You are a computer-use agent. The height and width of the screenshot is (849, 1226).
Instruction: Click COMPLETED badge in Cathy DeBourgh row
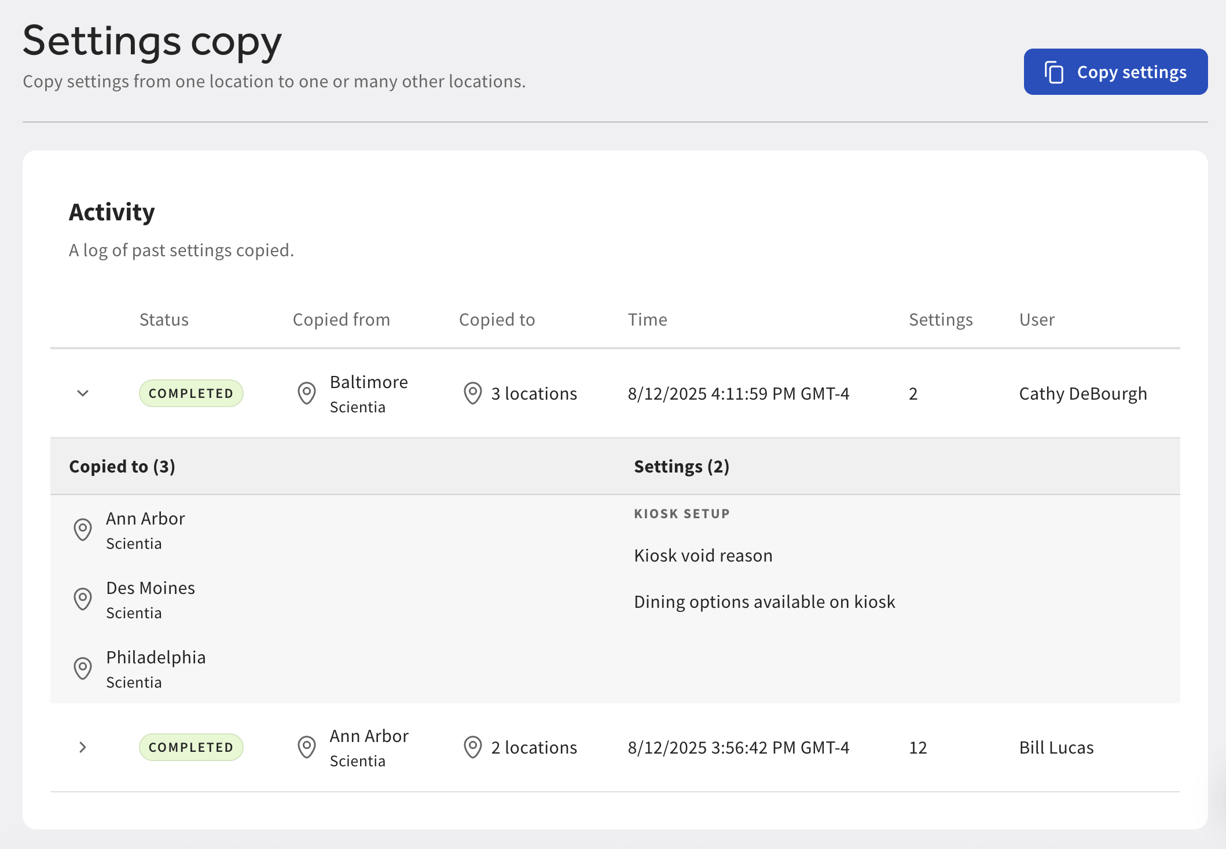pos(190,393)
